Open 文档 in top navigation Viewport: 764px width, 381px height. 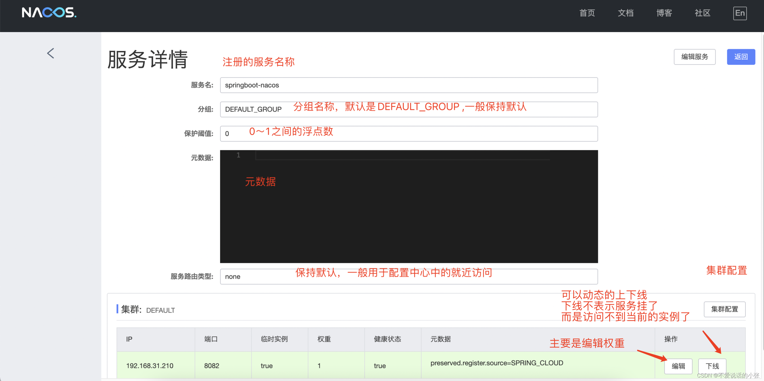625,13
